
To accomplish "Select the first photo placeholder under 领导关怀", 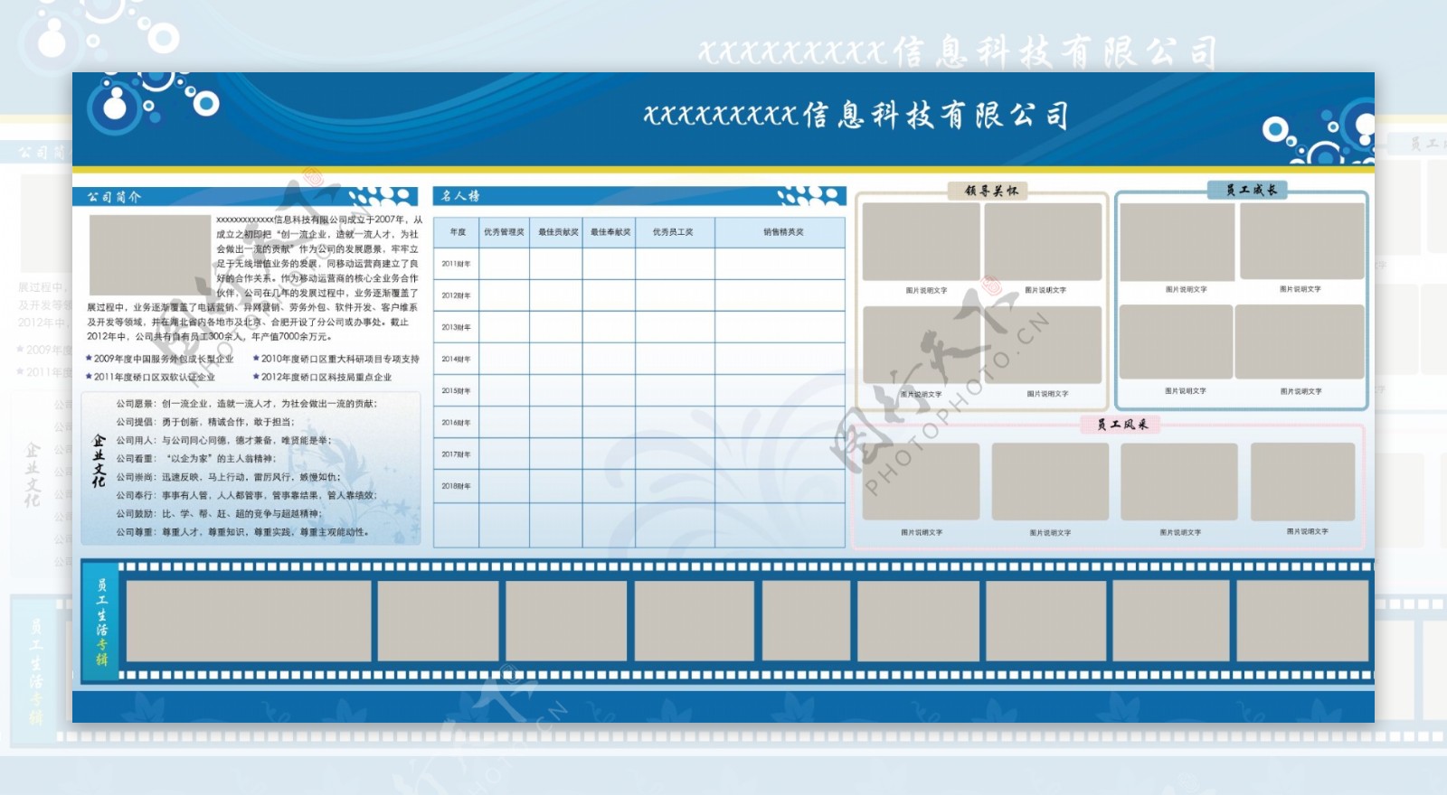I will click(x=922, y=241).
